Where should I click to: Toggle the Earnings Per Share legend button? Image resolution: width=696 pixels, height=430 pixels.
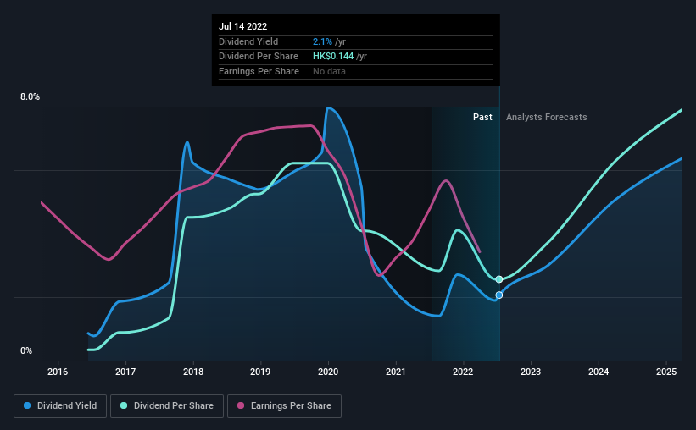(x=284, y=406)
